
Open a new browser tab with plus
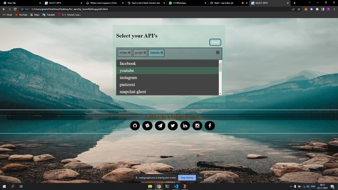point(294,3)
